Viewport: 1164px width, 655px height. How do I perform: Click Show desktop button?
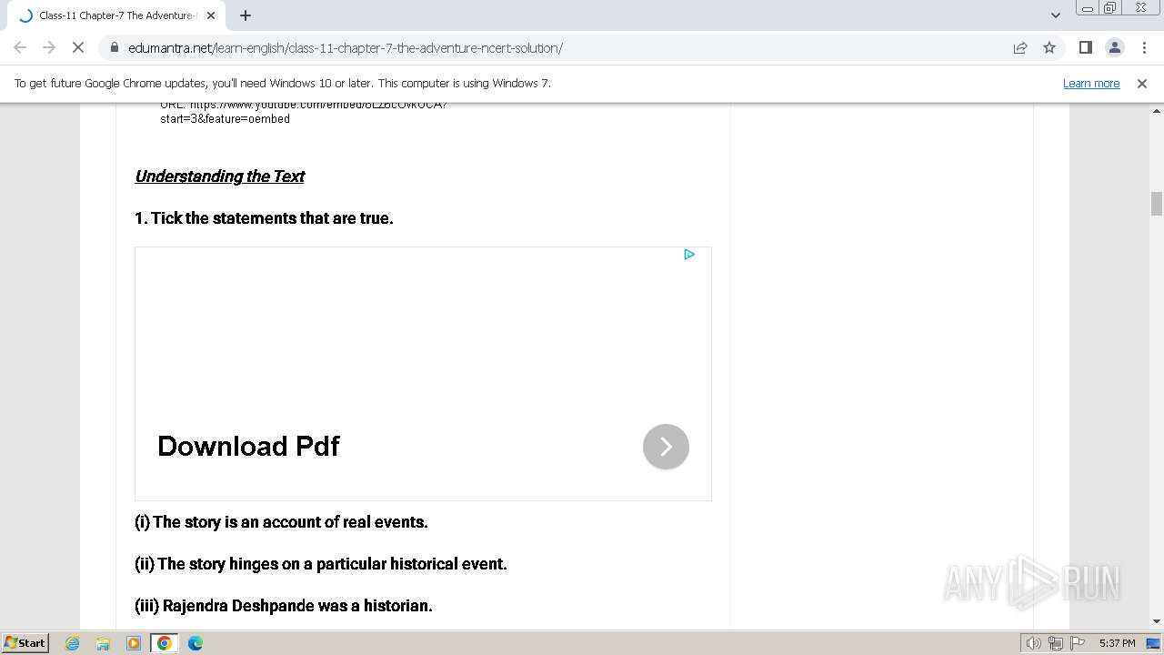pos(1154,643)
